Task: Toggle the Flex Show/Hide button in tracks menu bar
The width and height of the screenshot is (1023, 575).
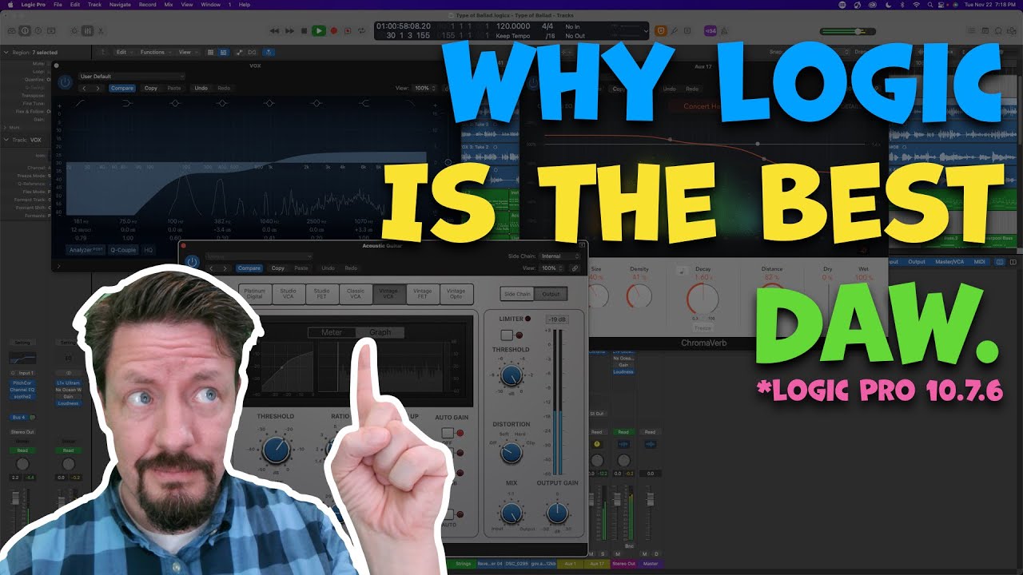Action: point(252,52)
